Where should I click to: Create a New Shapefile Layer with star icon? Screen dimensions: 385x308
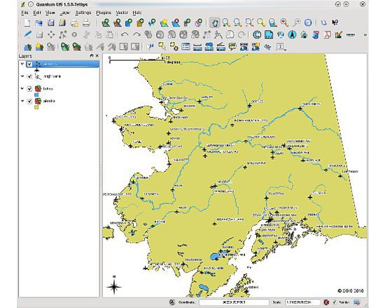point(164,23)
